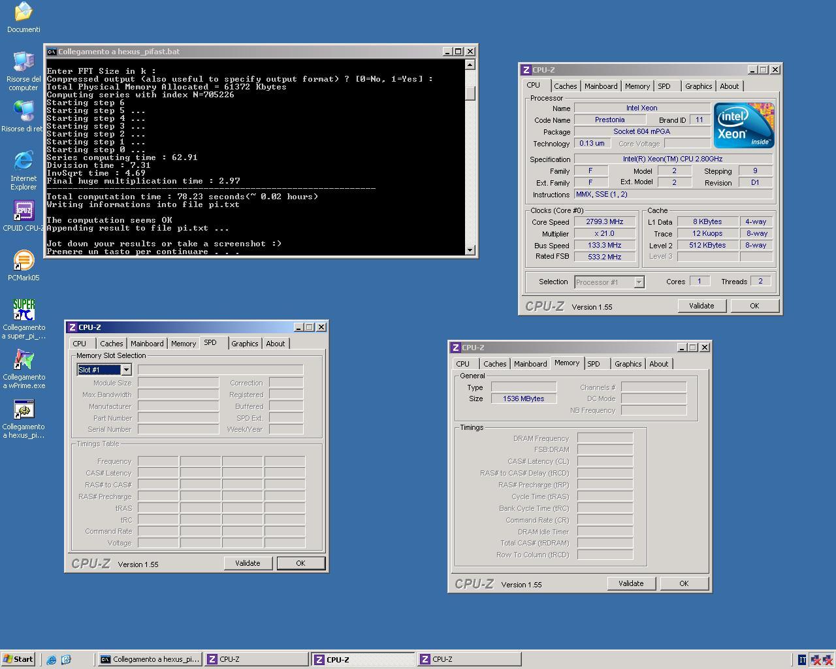The image size is (836, 669).
Task: Click the Start button on taskbar
Action: 18,659
